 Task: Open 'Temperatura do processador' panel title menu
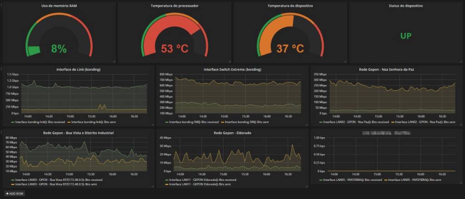(174, 5)
